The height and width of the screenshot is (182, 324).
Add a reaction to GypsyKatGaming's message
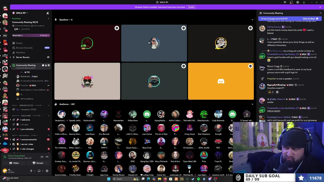pos(277,92)
